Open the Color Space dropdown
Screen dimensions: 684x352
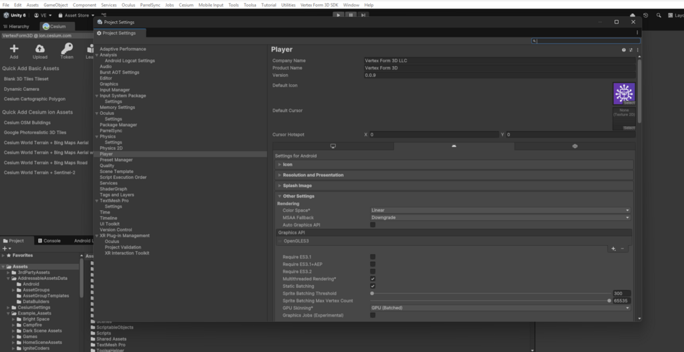[x=500, y=210]
